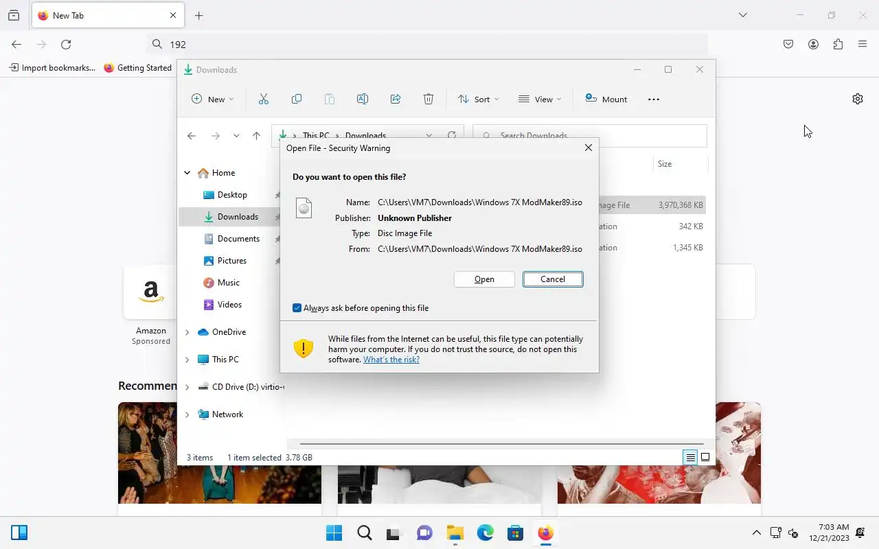This screenshot has height=549, width=879.
Task: Select Documents in navigation pane
Action: (238, 239)
